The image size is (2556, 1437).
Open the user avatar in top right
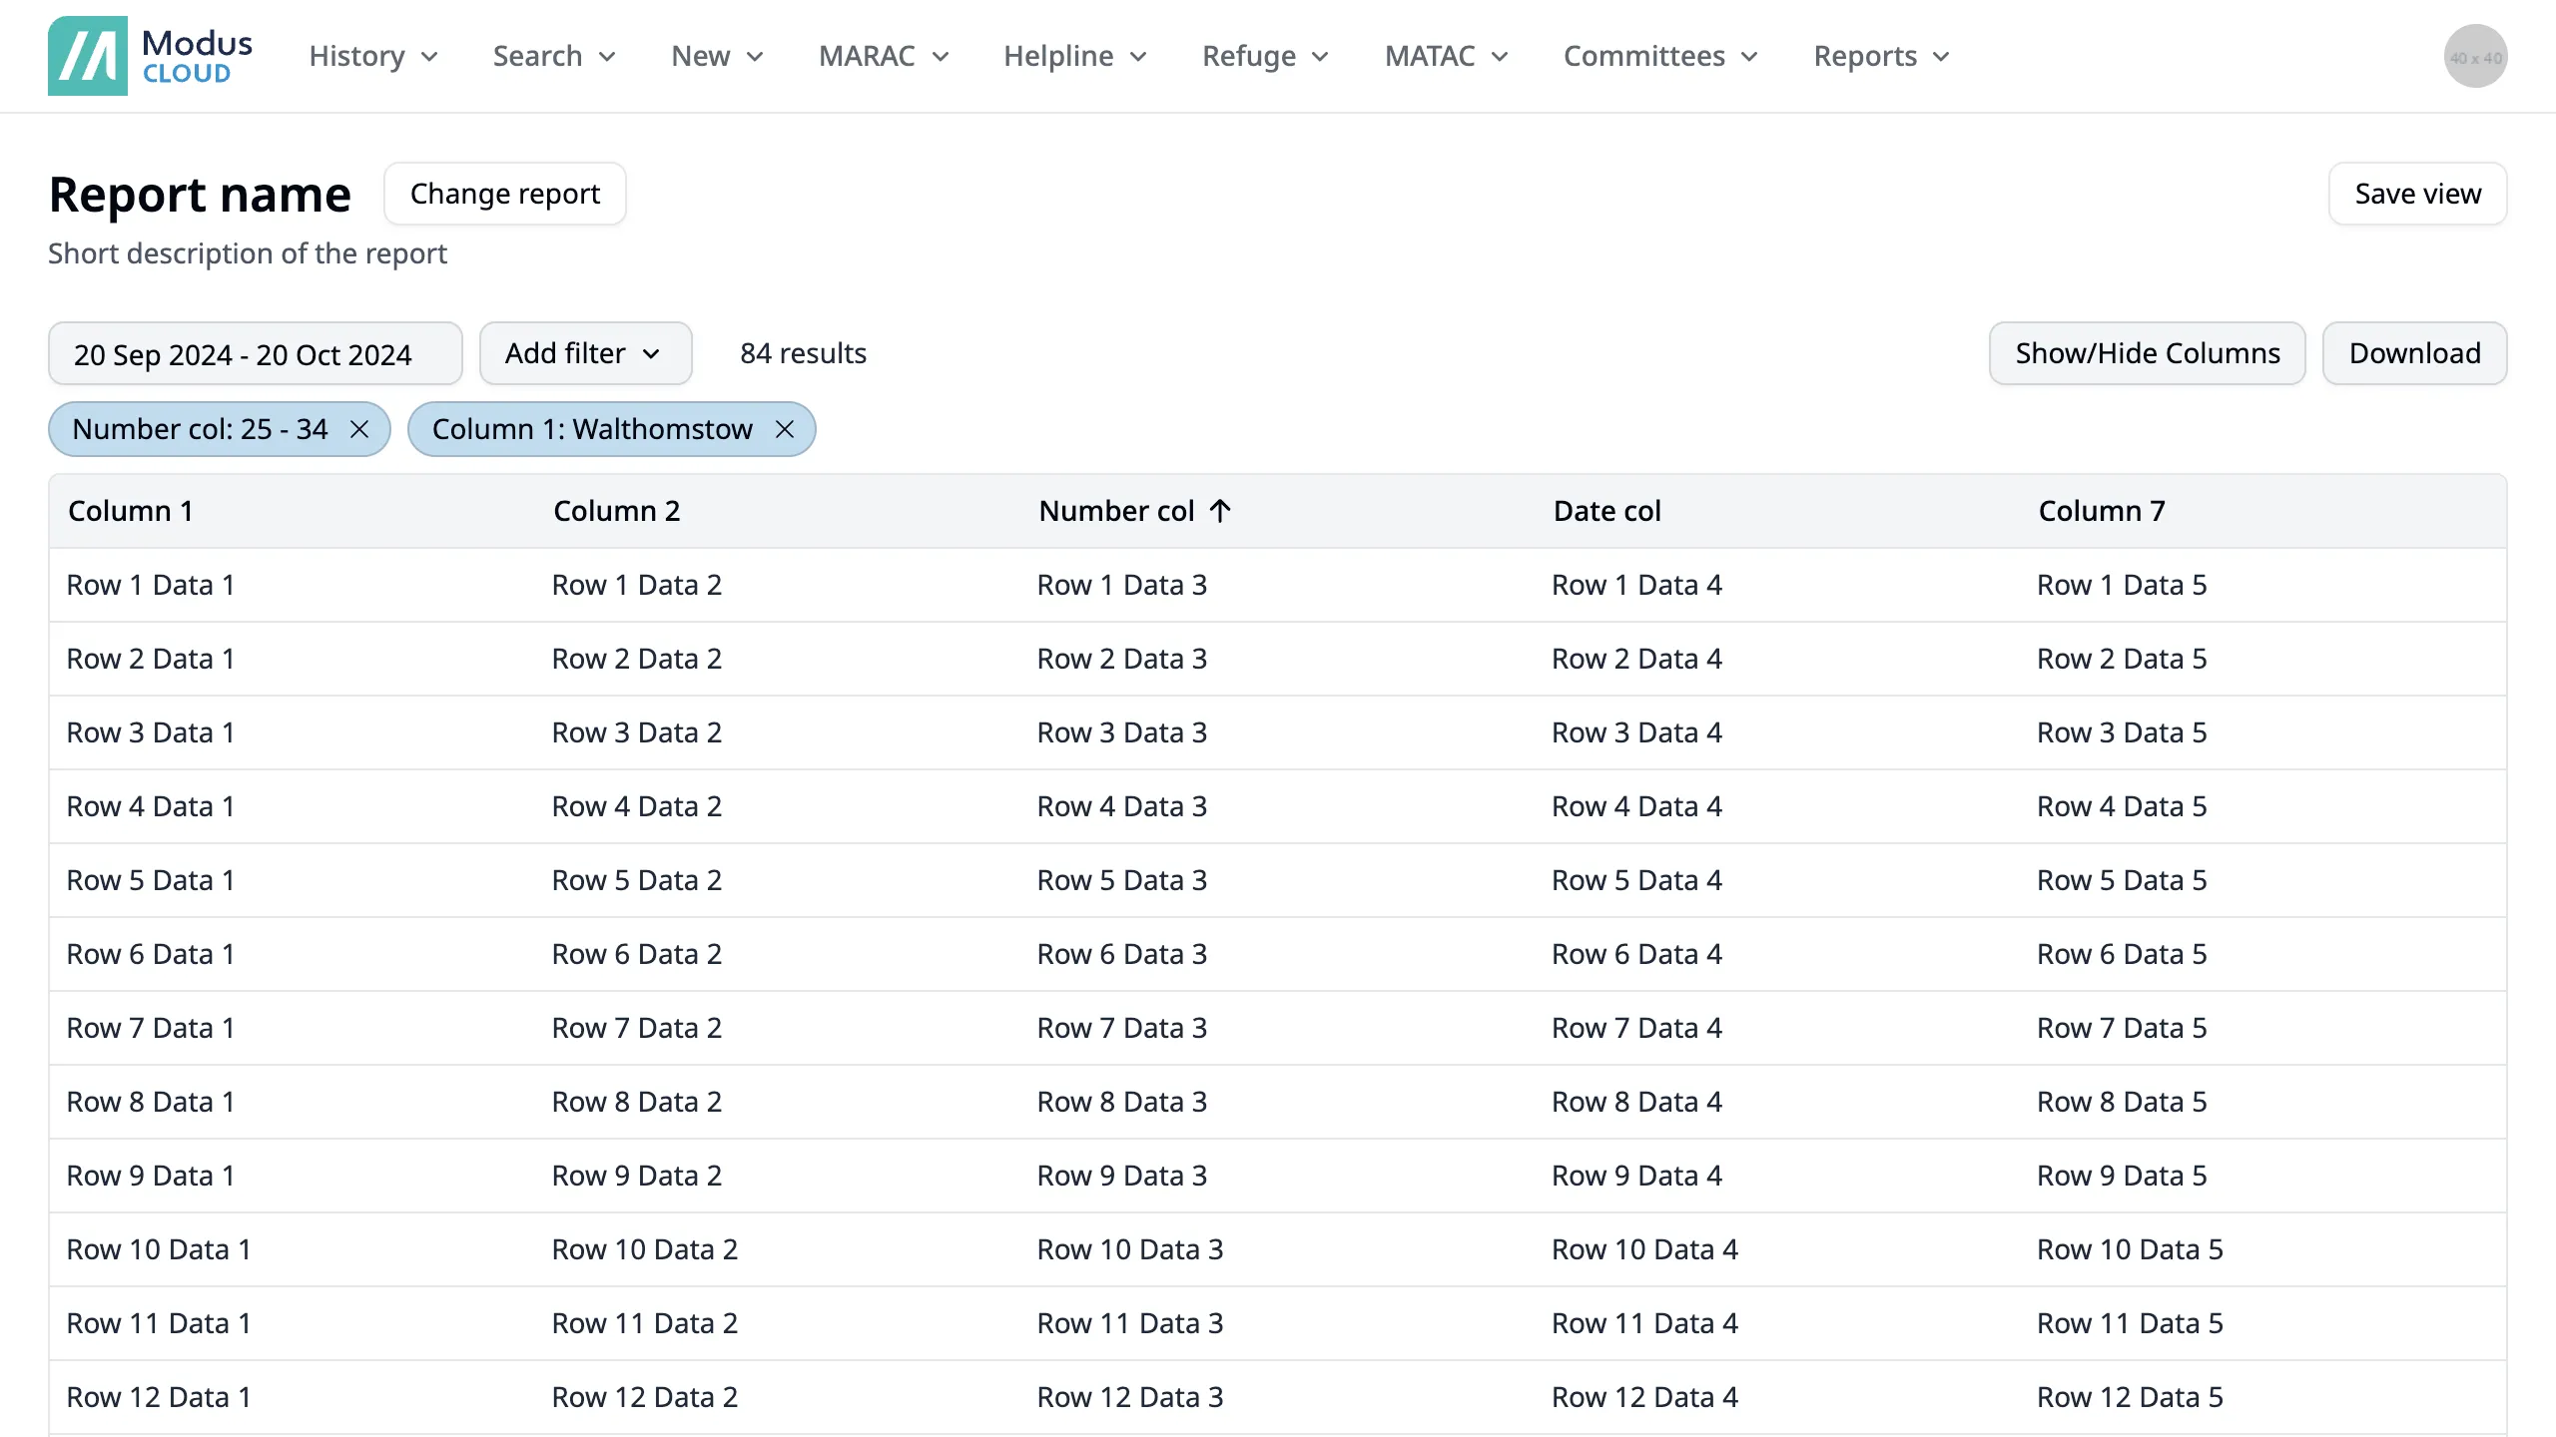point(2474,56)
